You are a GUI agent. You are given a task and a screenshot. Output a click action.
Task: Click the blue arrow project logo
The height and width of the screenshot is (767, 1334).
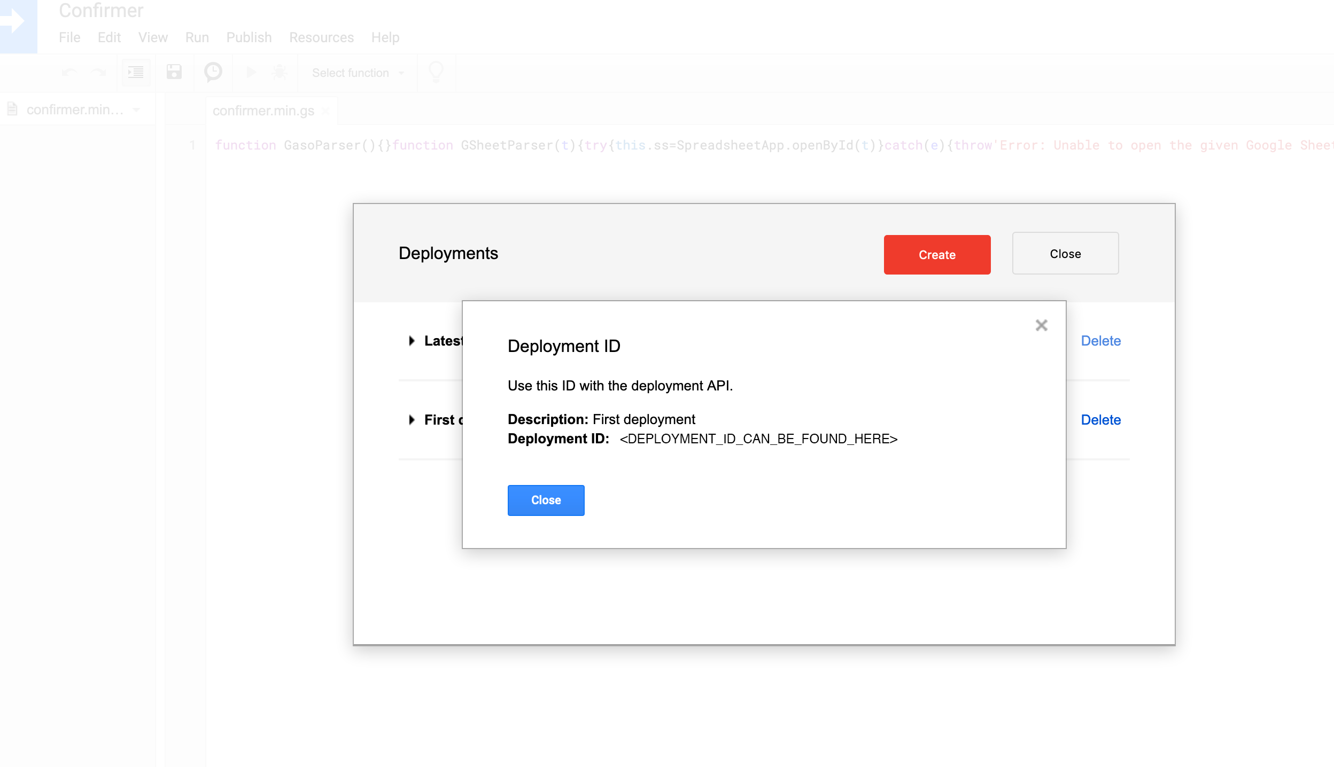pyautogui.click(x=16, y=22)
